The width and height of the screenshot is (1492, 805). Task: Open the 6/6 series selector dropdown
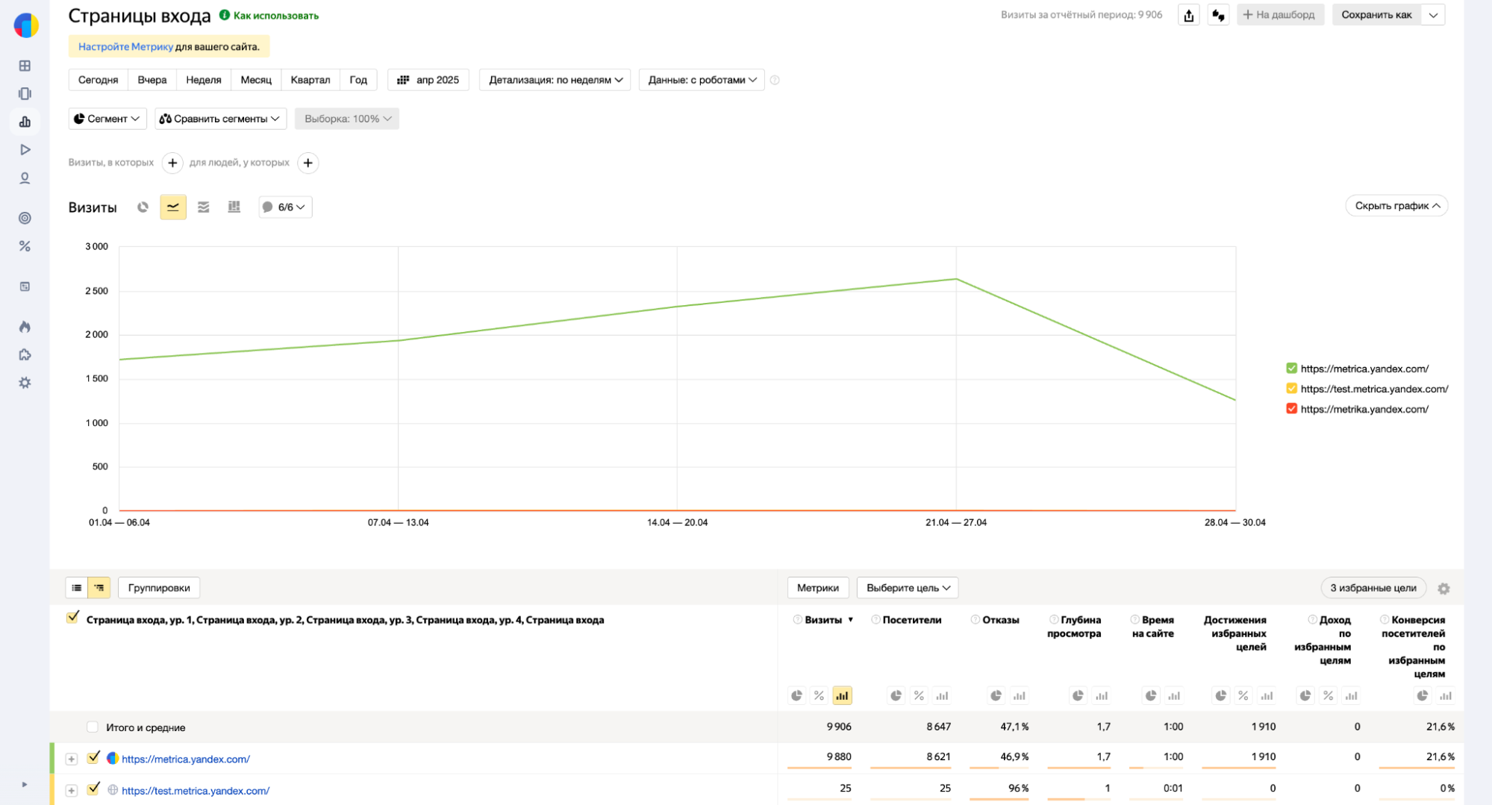pos(285,207)
